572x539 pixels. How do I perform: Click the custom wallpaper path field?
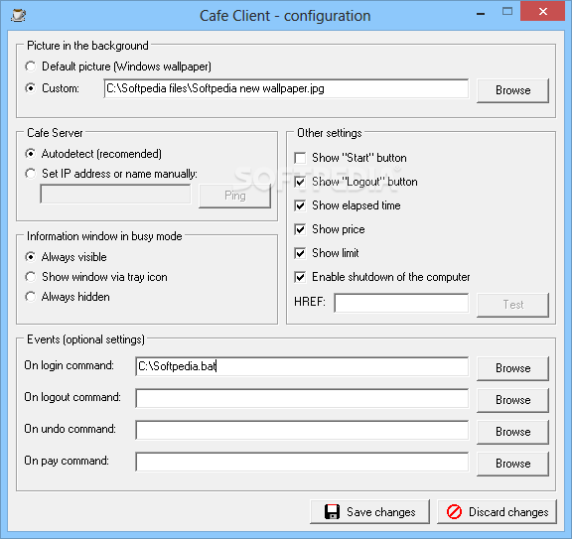286,88
